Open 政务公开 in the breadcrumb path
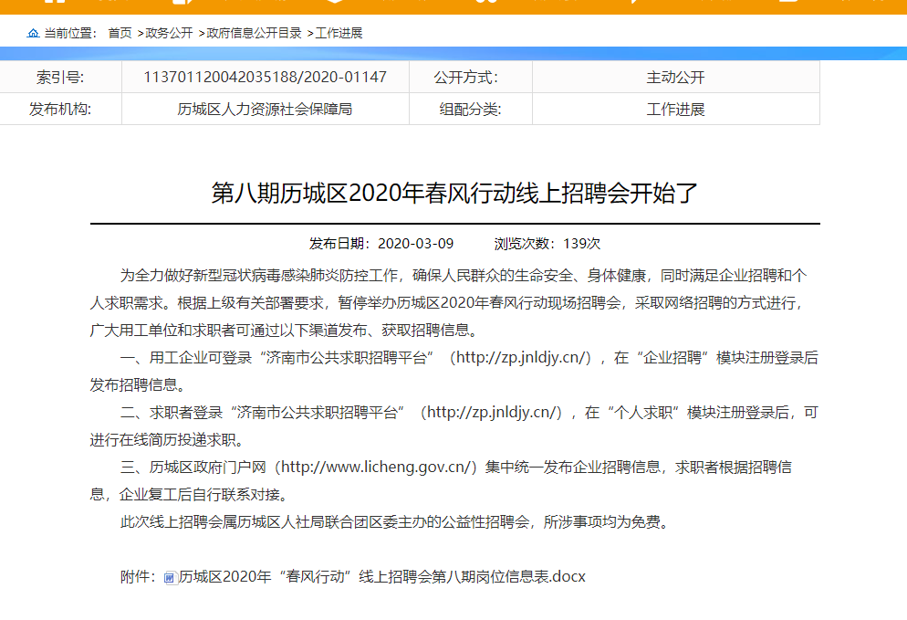This screenshot has width=907, height=620. 169,33
